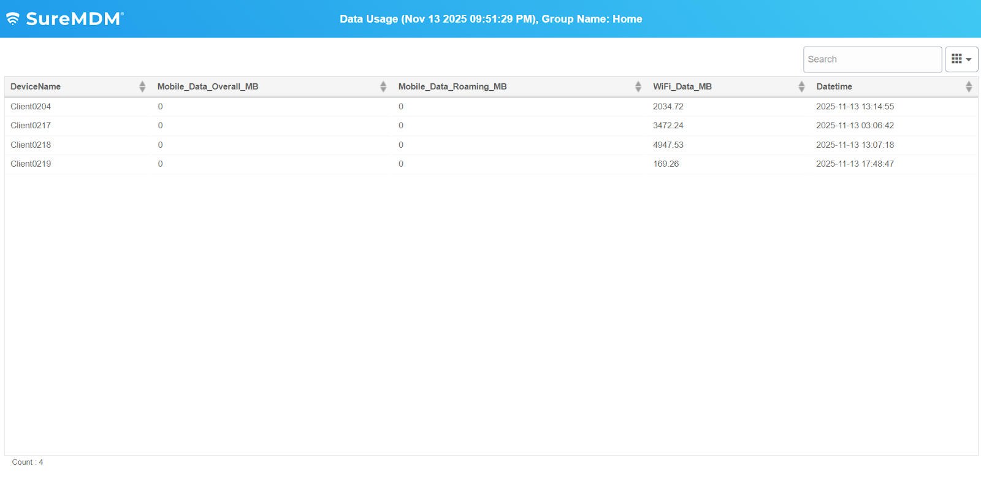Click the sort arrows for Mobile_Data_Roaming_MB
The image size is (981, 480).
coord(638,86)
